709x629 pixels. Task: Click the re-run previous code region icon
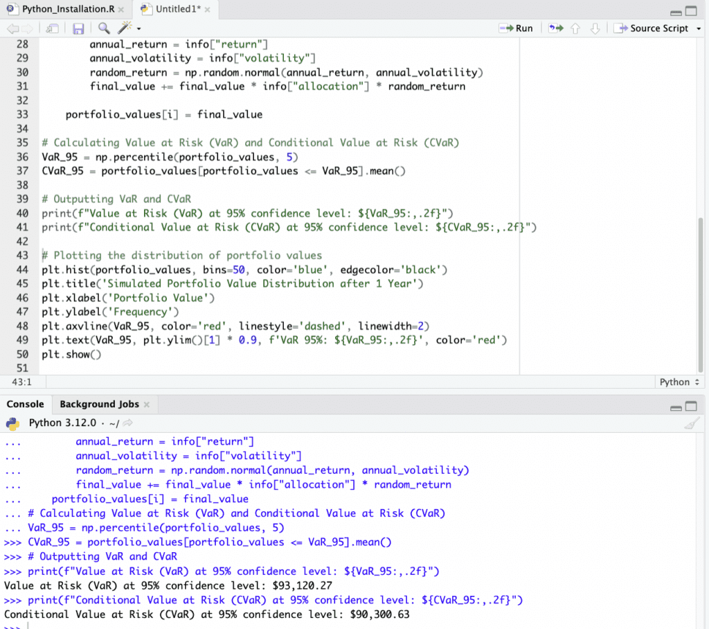[555, 28]
